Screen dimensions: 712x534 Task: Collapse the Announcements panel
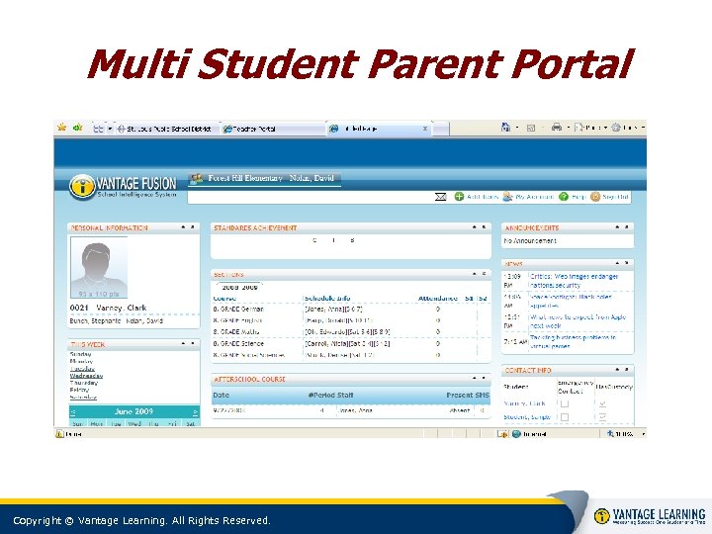[617, 227]
